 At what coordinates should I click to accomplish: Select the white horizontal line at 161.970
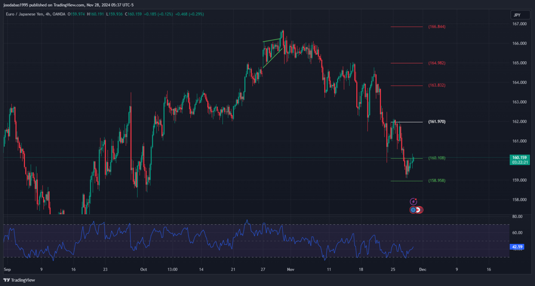[407, 122]
